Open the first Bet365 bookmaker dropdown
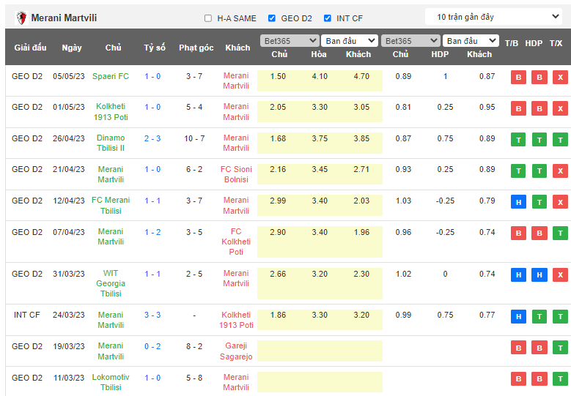This screenshot has width=571, height=396. 290,41
